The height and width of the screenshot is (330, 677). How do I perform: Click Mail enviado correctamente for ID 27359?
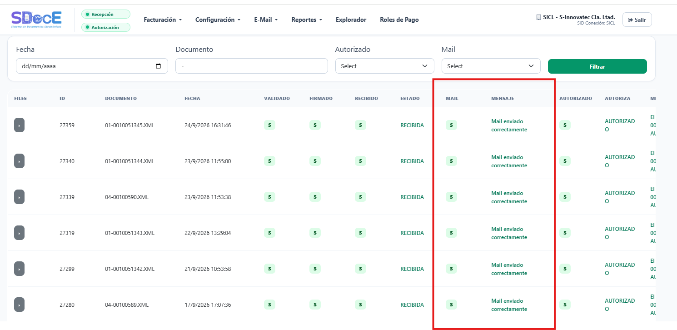point(509,125)
